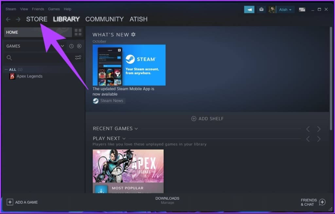Click the back navigation arrow

click(8, 19)
